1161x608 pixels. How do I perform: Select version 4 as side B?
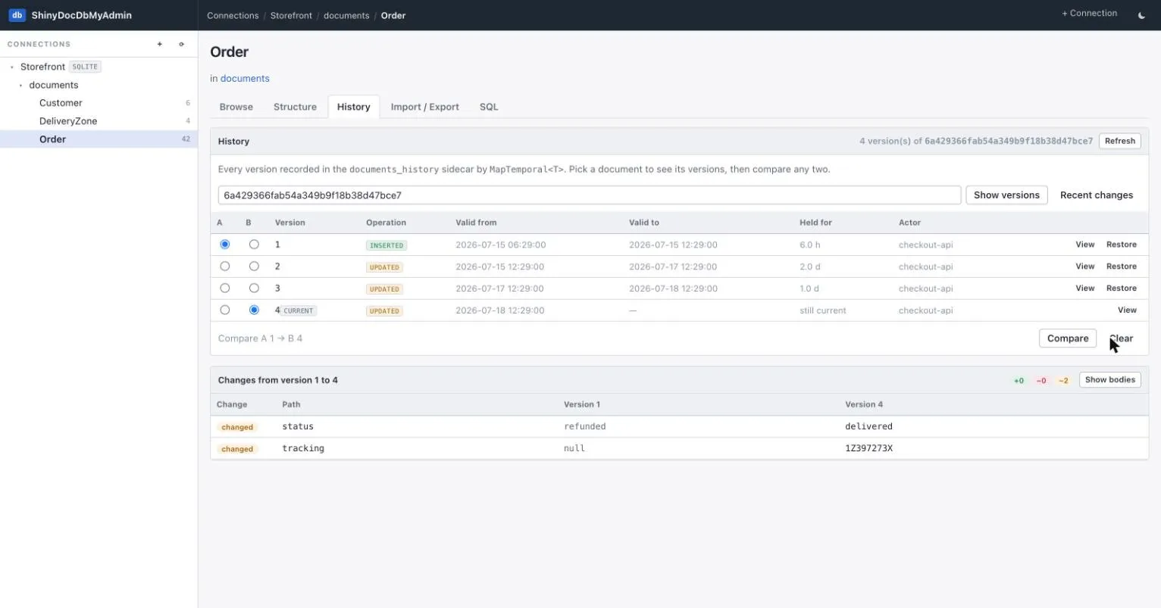click(254, 310)
